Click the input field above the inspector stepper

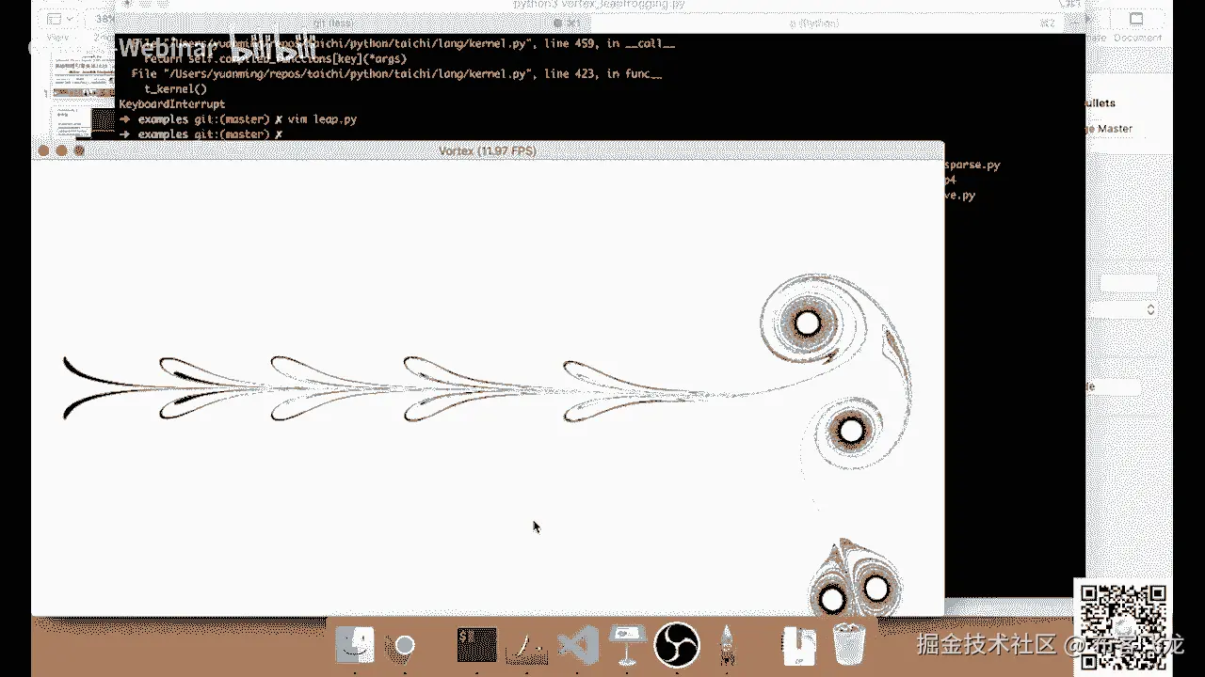tap(1130, 284)
